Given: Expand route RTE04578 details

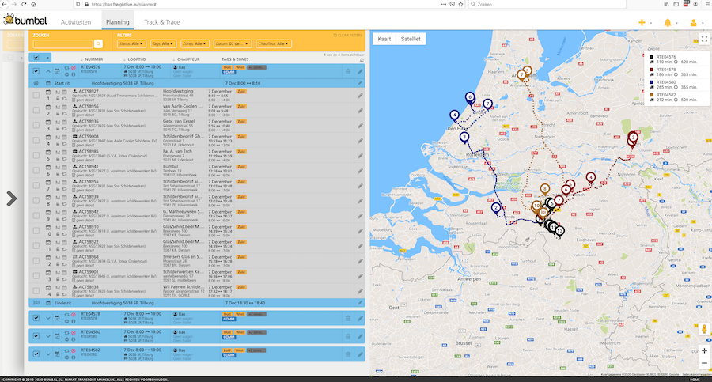Looking at the screenshot, I should 48,319.
